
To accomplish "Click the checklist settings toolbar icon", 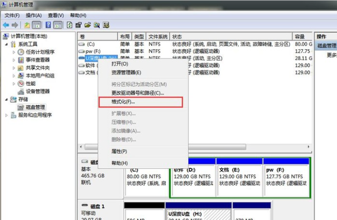I will (x=106, y=25).
